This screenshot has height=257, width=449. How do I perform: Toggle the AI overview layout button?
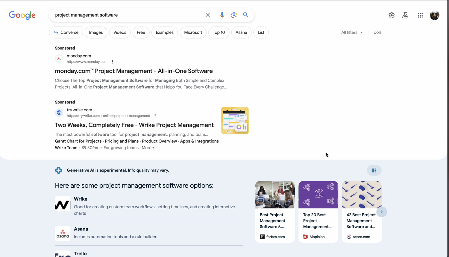[374, 171]
